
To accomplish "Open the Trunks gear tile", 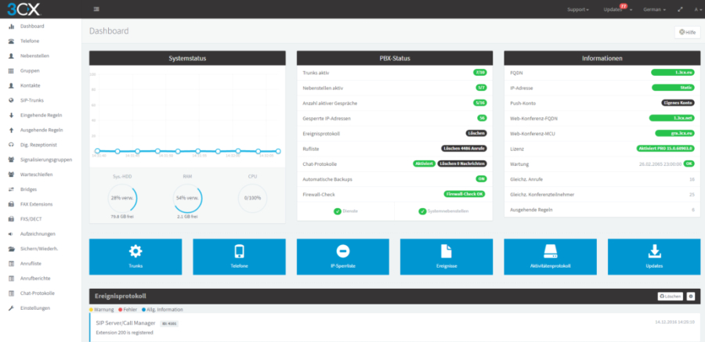I will point(136,257).
